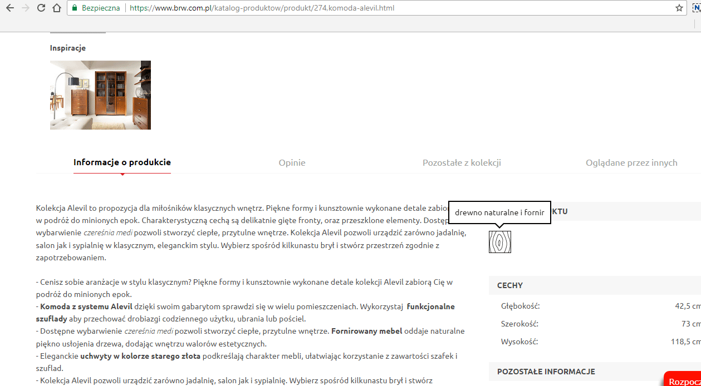Switch to the Opinie tab

(x=292, y=163)
